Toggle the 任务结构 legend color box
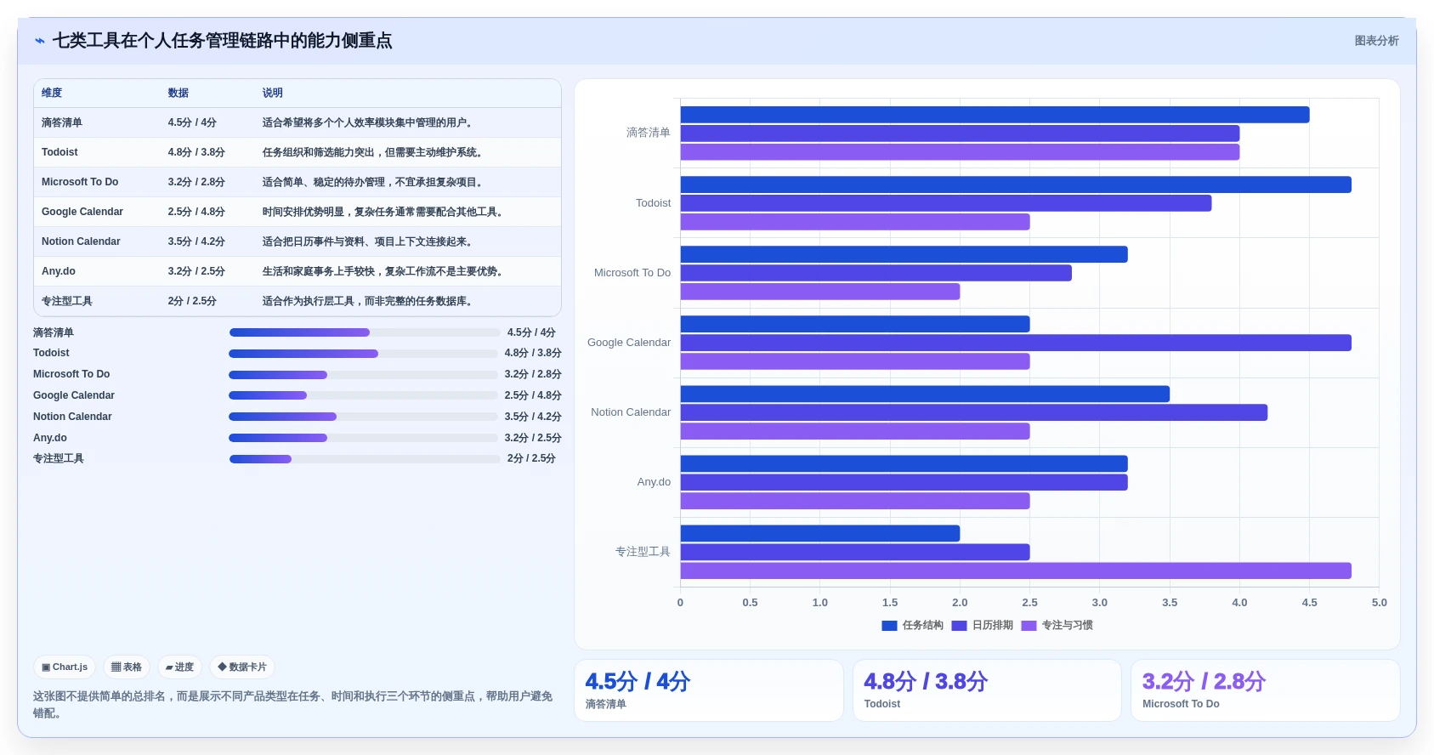This screenshot has height=755, width=1434. point(889,626)
